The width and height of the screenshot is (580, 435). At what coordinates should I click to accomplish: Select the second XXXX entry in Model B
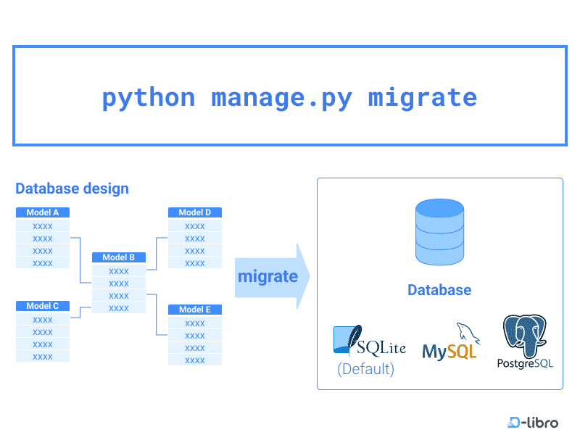tap(119, 283)
